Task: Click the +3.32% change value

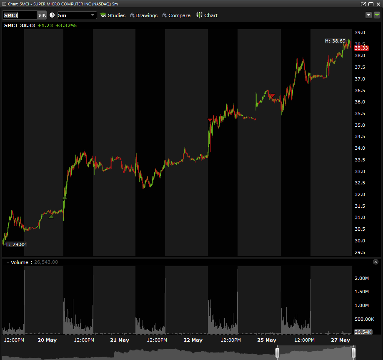Action: pos(66,25)
